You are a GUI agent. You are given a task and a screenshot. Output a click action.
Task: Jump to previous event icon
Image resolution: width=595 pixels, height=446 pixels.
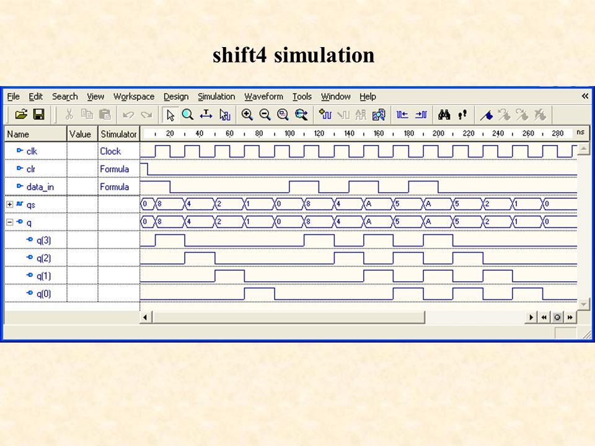(402, 115)
